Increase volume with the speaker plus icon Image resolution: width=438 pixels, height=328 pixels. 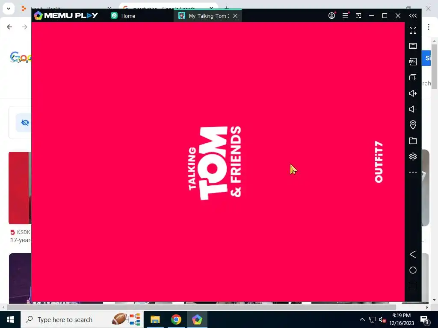(x=413, y=93)
